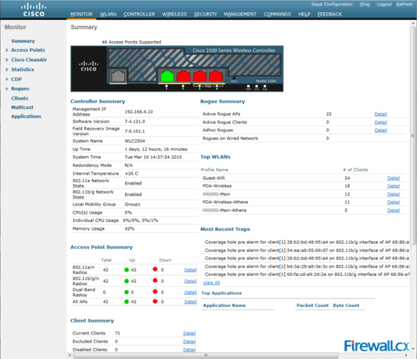Click Save Configuration link
The height and width of the screenshot is (359, 417).
[331, 4]
